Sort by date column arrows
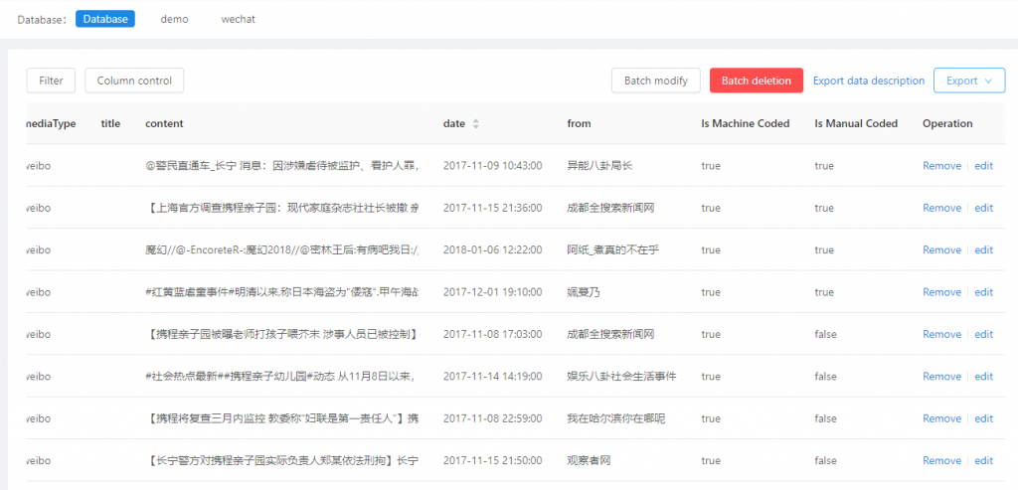Image resolution: width=1018 pixels, height=490 pixels. (475, 124)
